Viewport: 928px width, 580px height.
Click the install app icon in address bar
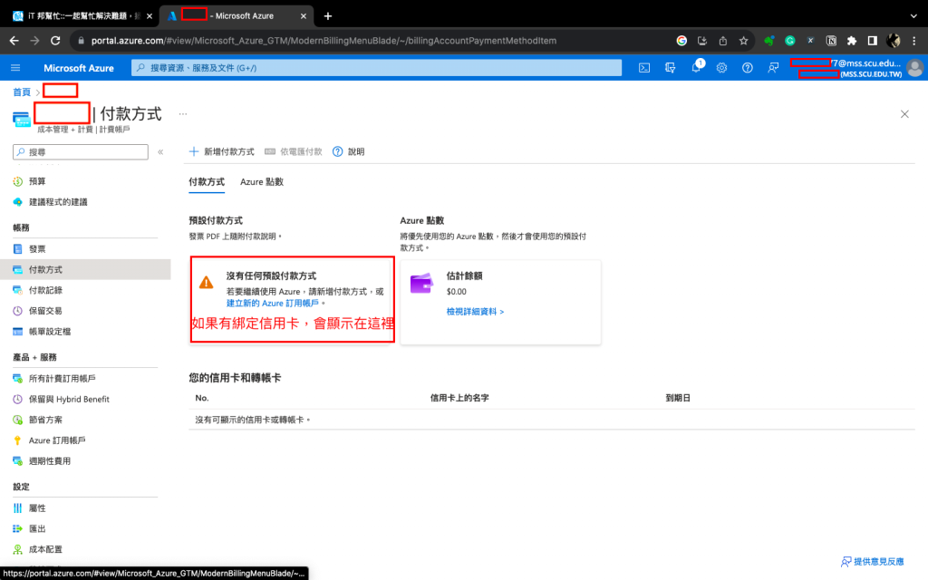(x=702, y=41)
